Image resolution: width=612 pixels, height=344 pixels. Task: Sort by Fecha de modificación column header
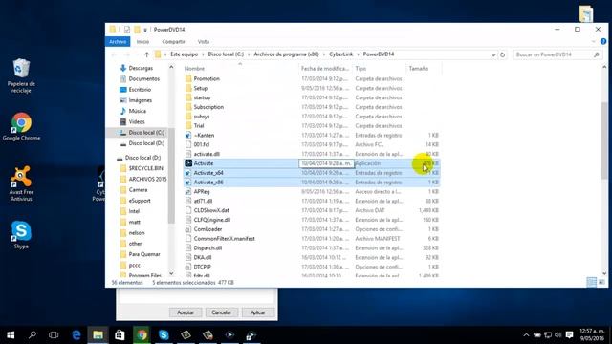[325, 68]
